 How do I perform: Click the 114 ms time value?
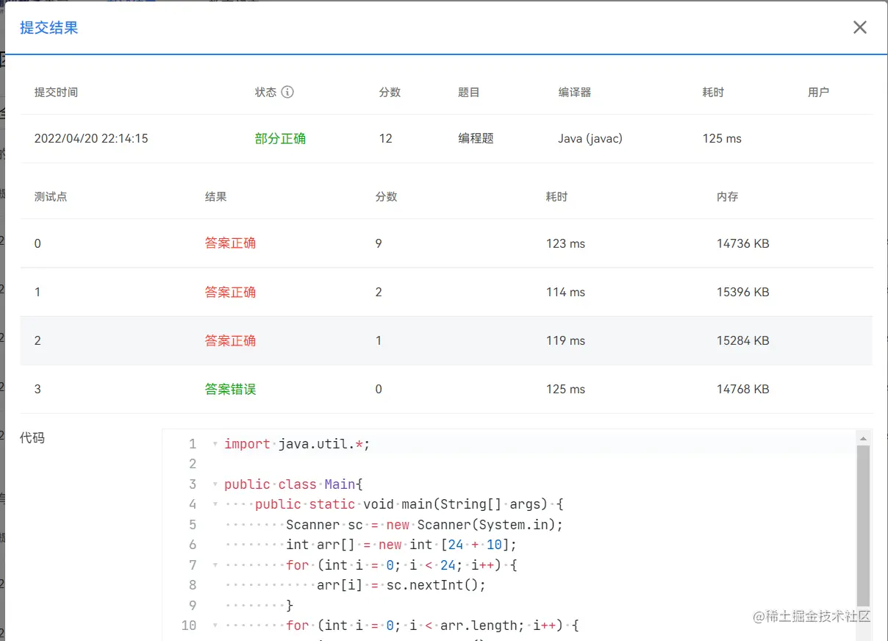[565, 292]
